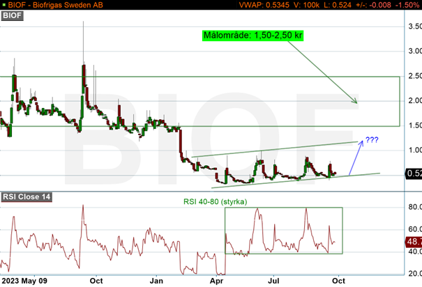Click the 'Jan' time axis label
Screen dimensions: 422x287
[x=157, y=280]
